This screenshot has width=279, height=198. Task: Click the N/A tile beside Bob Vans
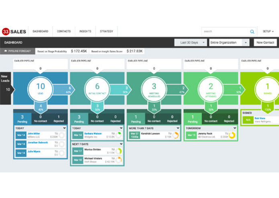click(248, 120)
